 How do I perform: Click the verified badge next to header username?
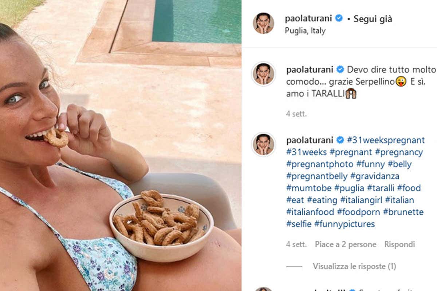point(339,19)
